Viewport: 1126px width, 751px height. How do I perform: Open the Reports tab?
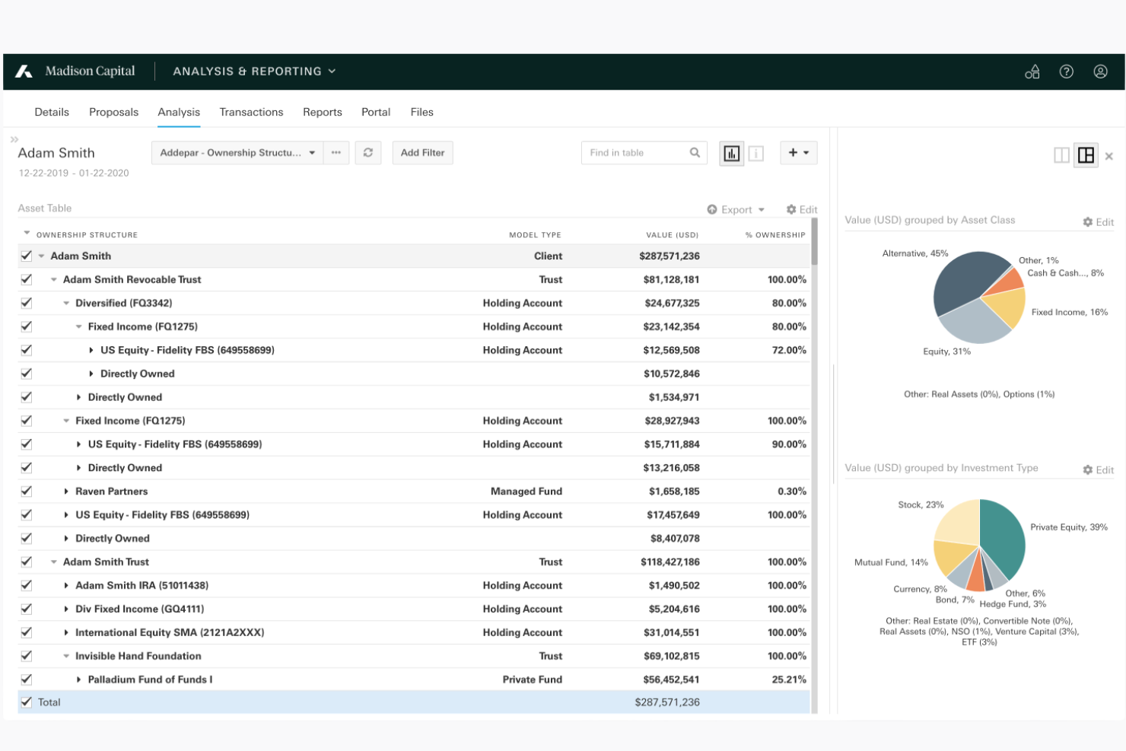tap(322, 112)
